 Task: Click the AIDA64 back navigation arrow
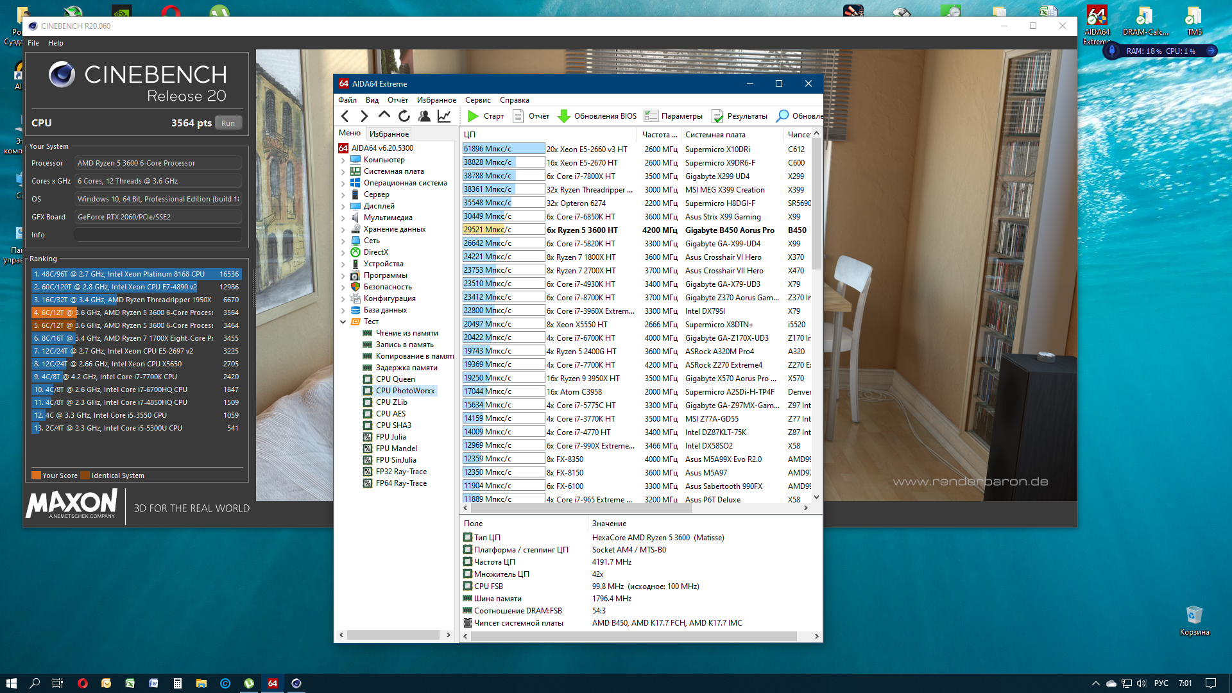click(x=345, y=116)
